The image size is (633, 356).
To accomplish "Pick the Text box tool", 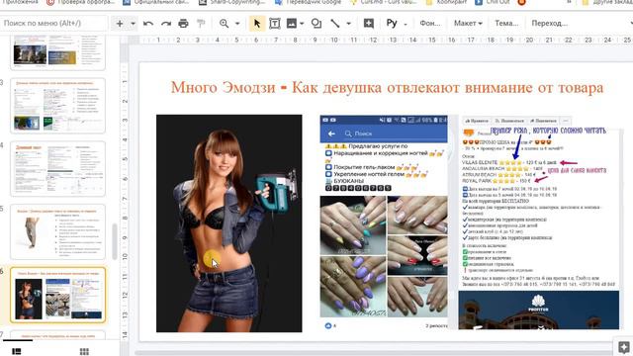I will click(275, 24).
